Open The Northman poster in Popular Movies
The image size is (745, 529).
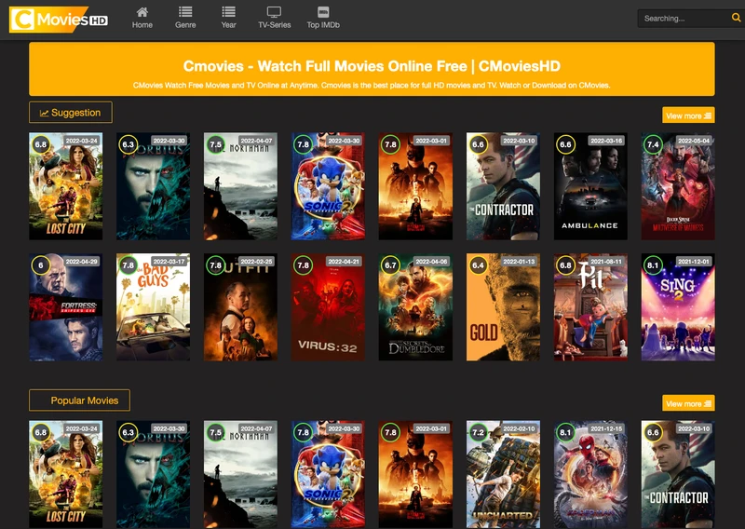click(240, 474)
